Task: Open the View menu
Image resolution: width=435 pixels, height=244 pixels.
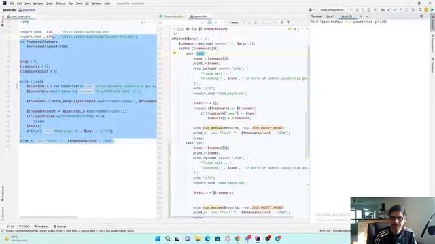Action: point(27,3)
